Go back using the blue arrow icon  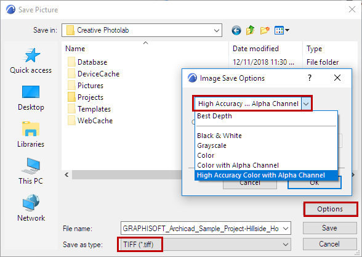point(236,30)
